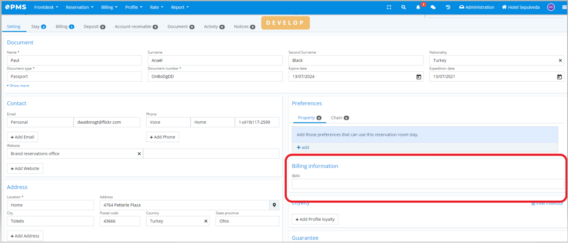Click the add preferences link

click(303, 147)
